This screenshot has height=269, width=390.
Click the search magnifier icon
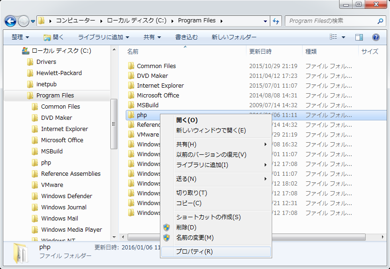pyautogui.click(x=381, y=21)
